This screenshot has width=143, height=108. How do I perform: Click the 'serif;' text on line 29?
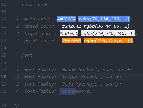pos(113,84)
